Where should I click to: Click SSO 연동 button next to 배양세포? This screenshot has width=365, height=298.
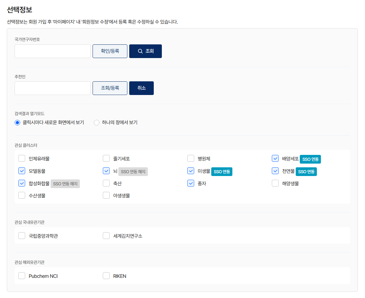pos(310,159)
